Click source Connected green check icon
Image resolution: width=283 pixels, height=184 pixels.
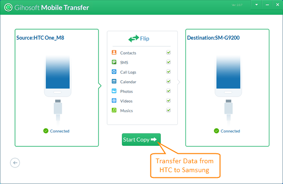(x=46, y=131)
